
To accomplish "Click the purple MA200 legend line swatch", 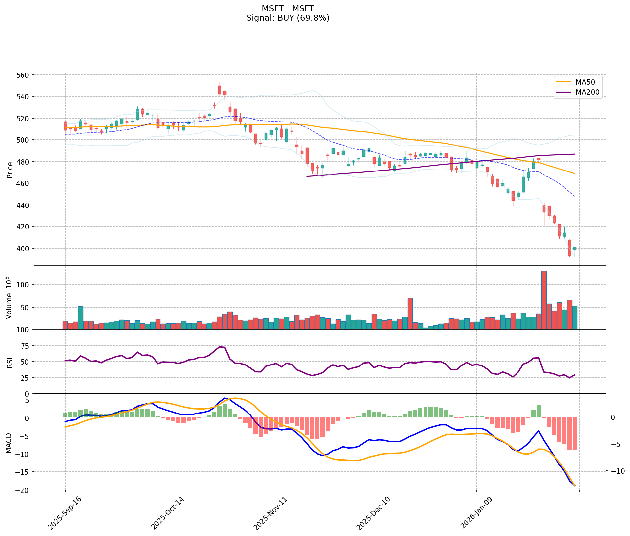I will (x=563, y=92).
